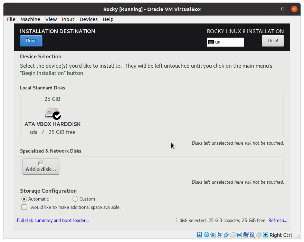Click the virtualization V chip icon
The width and height of the screenshot is (304, 242).
(x=253, y=235)
